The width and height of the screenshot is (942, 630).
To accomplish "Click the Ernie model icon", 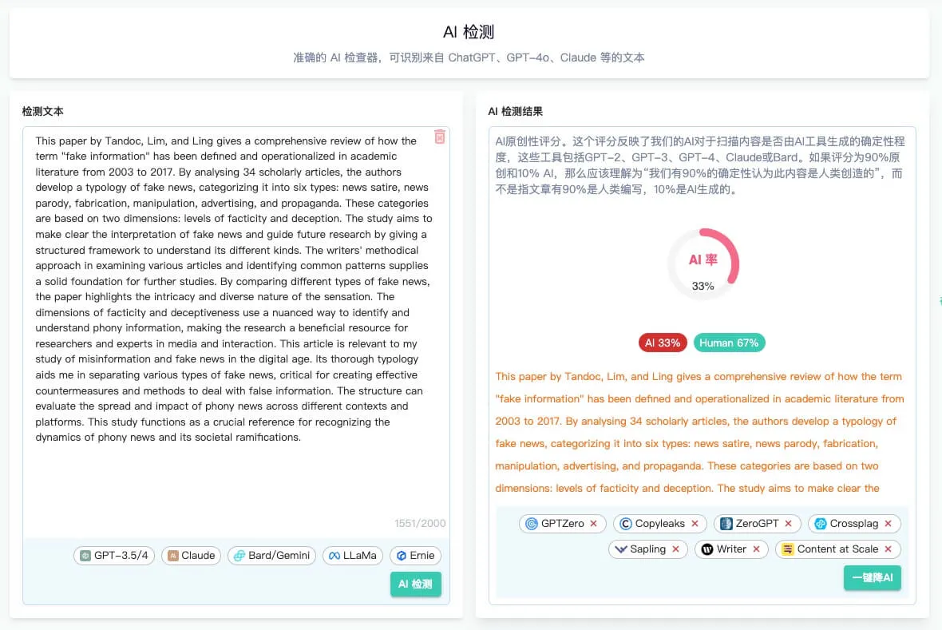I will tap(400, 555).
